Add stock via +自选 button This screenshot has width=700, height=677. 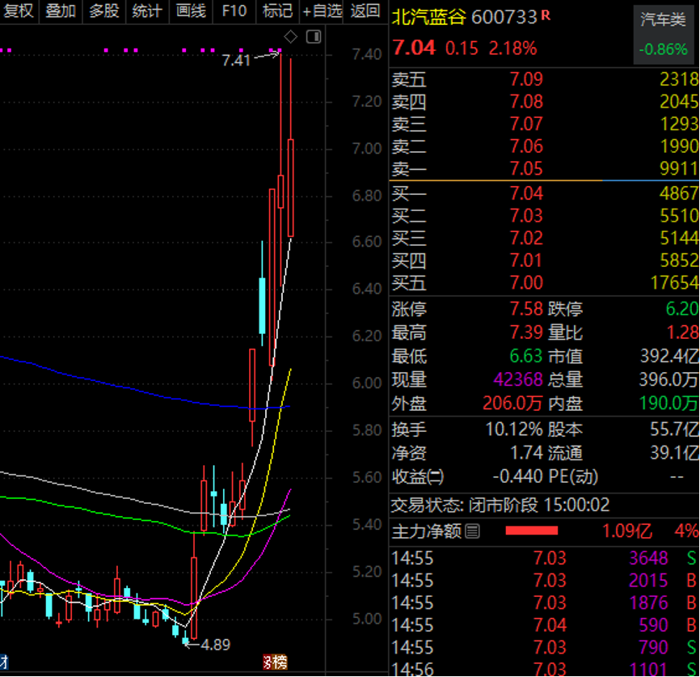pyautogui.click(x=323, y=11)
